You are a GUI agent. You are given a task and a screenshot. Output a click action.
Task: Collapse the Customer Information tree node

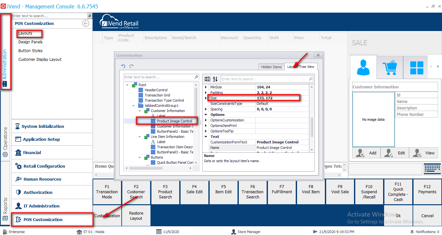coord(139,111)
